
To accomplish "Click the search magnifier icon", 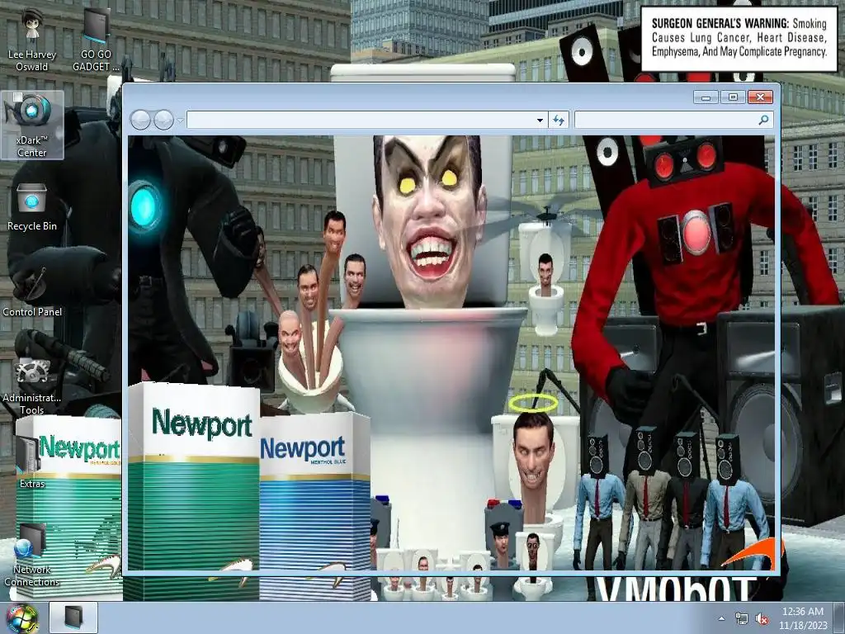I will pos(763,120).
